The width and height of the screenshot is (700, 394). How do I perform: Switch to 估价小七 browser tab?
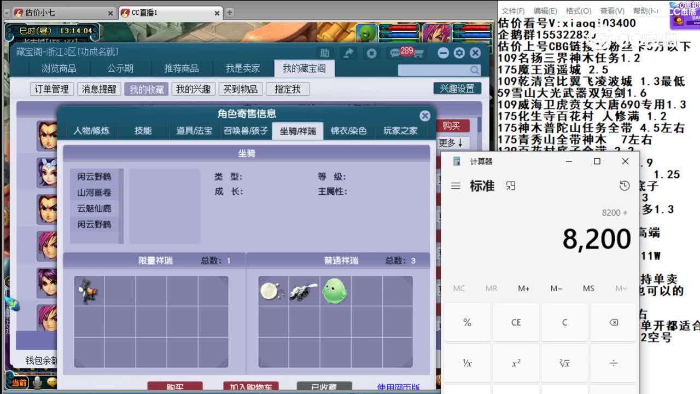click(63, 13)
